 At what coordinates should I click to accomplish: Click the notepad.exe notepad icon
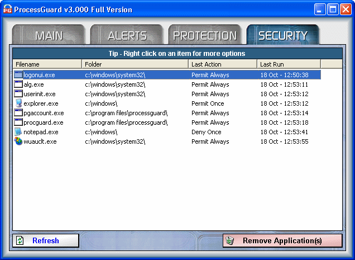[18, 132]
